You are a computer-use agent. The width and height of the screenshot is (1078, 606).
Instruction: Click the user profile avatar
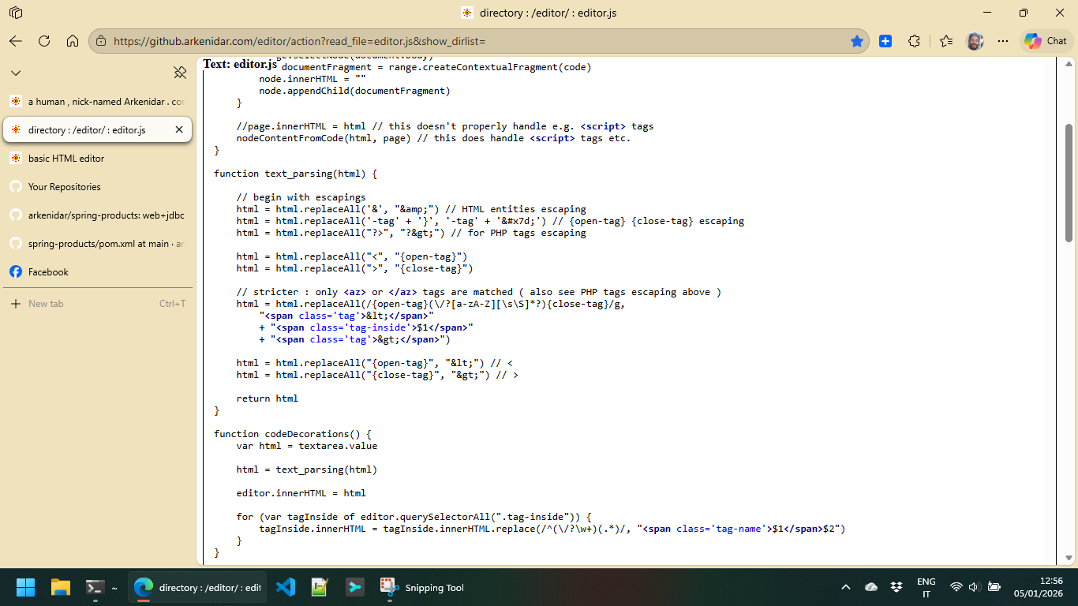click(975, 41)
